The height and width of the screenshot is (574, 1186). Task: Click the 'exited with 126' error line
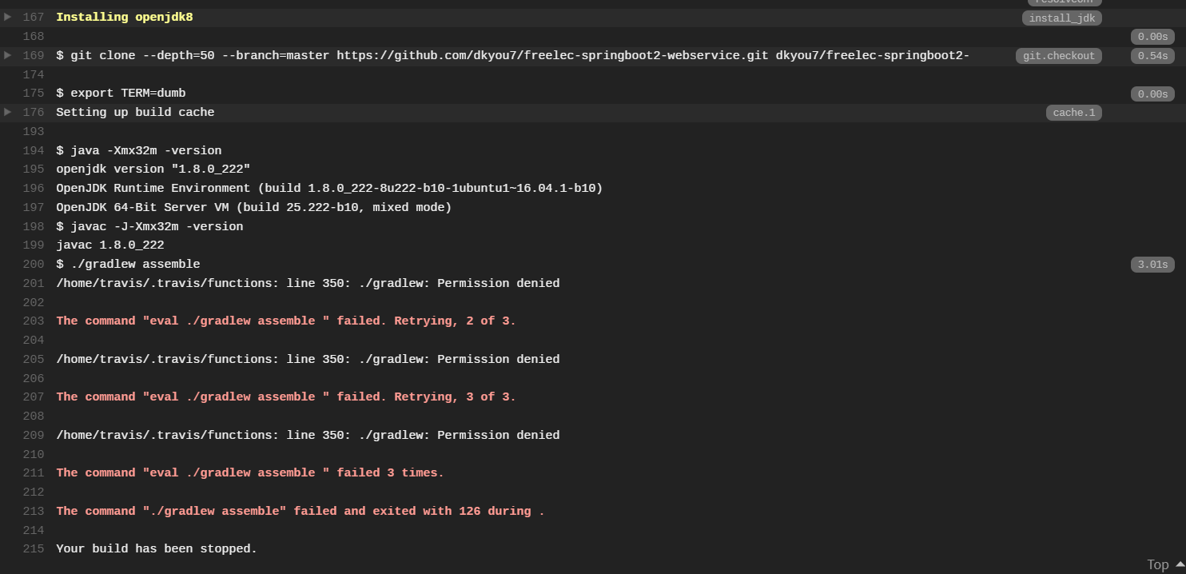coord(300,511)
